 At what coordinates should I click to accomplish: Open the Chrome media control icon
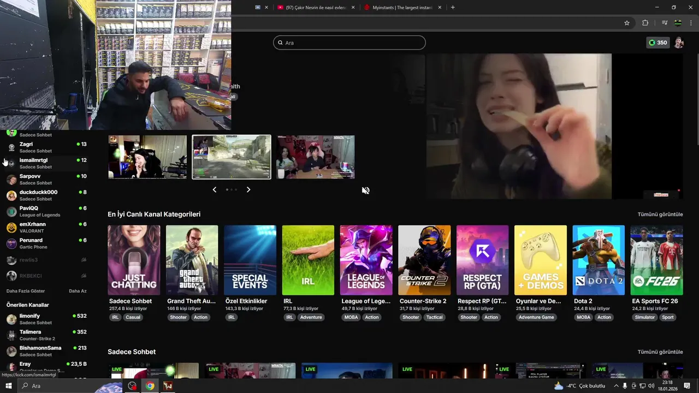[x=664, y=23]
